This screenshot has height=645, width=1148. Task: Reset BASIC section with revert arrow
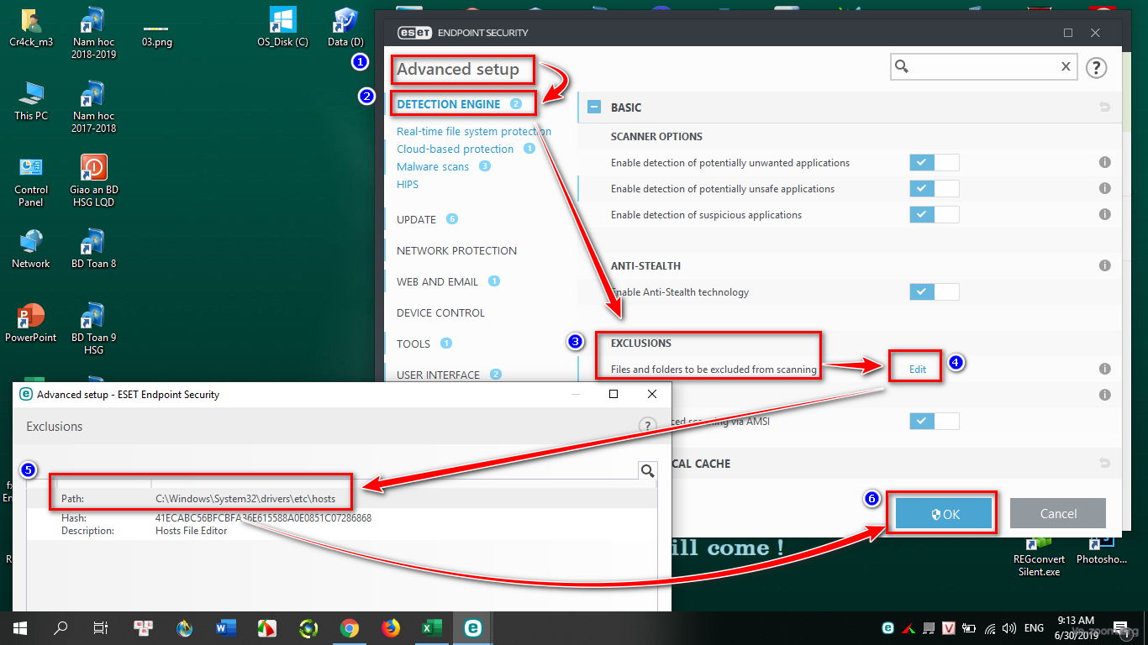click(x=1104, y=107)
